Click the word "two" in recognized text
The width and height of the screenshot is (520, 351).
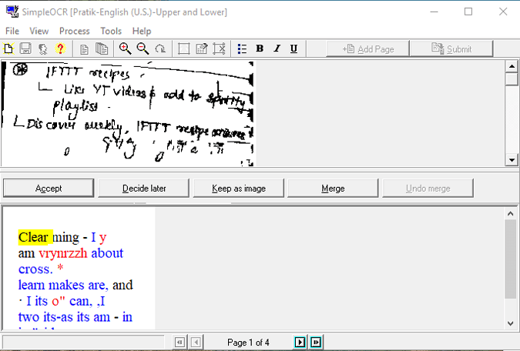click(x=29, y=317)
